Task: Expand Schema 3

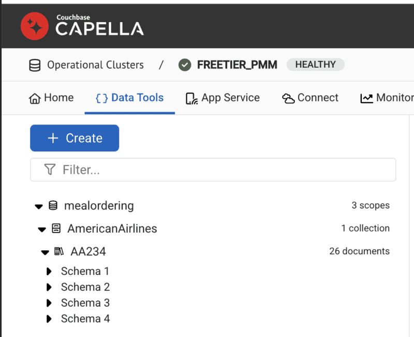Action: [x=49, y=303]
